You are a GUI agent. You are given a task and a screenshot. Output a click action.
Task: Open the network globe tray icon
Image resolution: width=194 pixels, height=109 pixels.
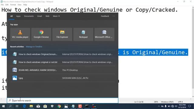[172, 106]
